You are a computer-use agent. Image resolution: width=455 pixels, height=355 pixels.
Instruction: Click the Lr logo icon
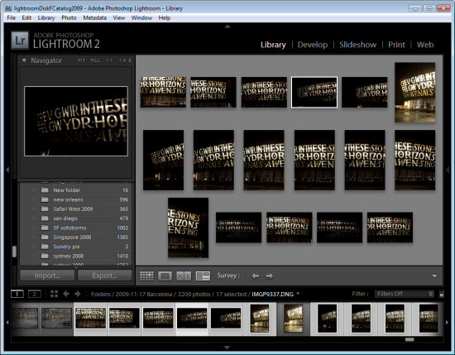coord(20,41)
